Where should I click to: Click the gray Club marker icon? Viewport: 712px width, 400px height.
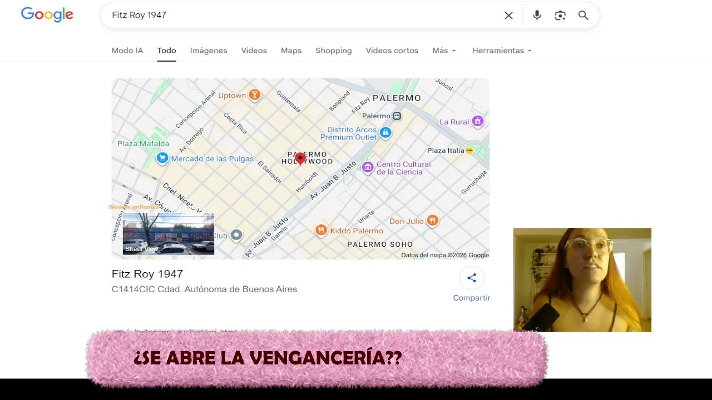pos(236,235)
